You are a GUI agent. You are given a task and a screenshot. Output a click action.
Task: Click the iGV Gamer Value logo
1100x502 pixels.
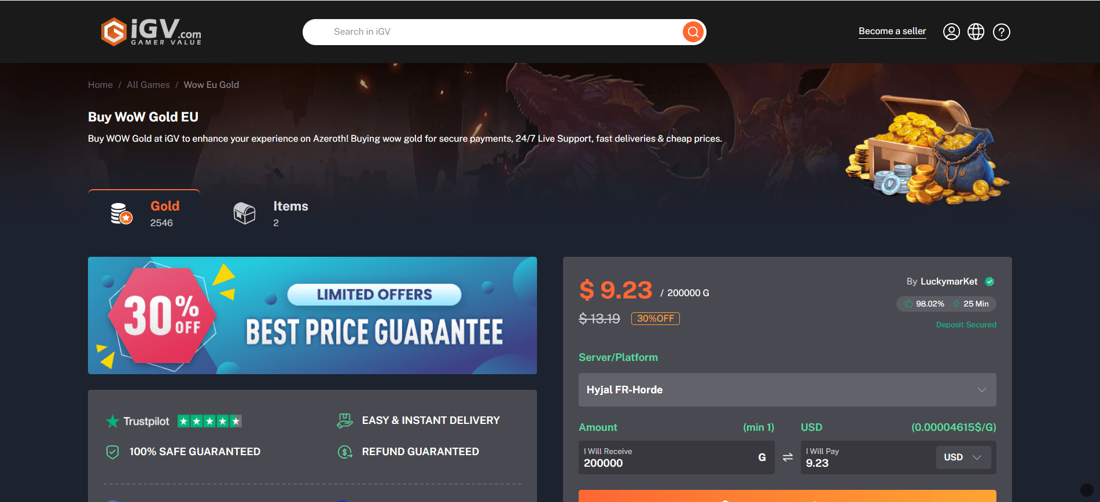coord(151,32)
